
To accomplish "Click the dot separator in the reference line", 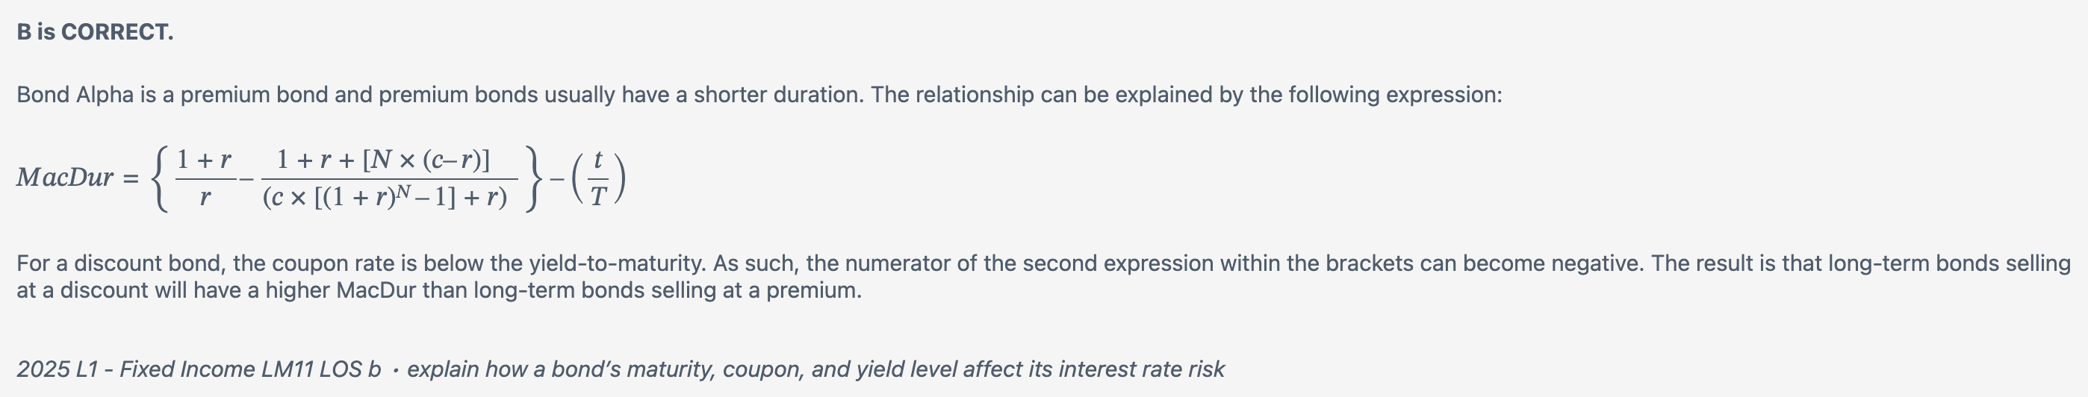I will point(395,370).
